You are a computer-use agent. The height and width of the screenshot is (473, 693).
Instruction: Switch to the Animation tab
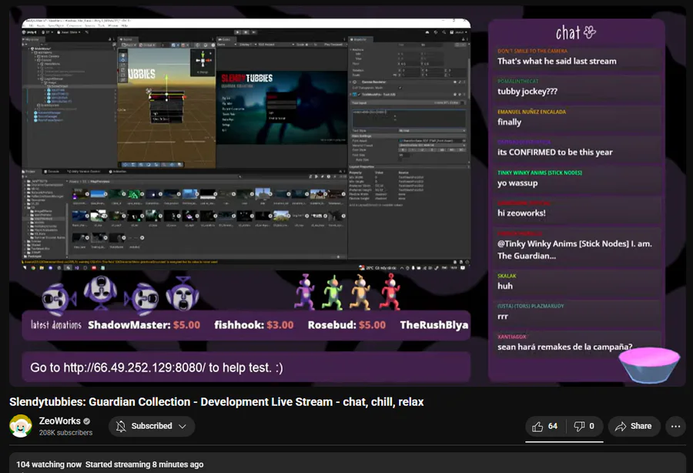pos(117,172)
